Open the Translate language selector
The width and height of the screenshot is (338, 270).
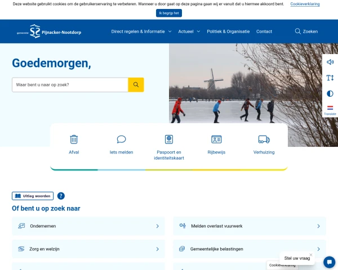click(x=330, y=110)
